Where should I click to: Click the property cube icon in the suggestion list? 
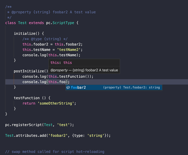(x=68, y=87)
